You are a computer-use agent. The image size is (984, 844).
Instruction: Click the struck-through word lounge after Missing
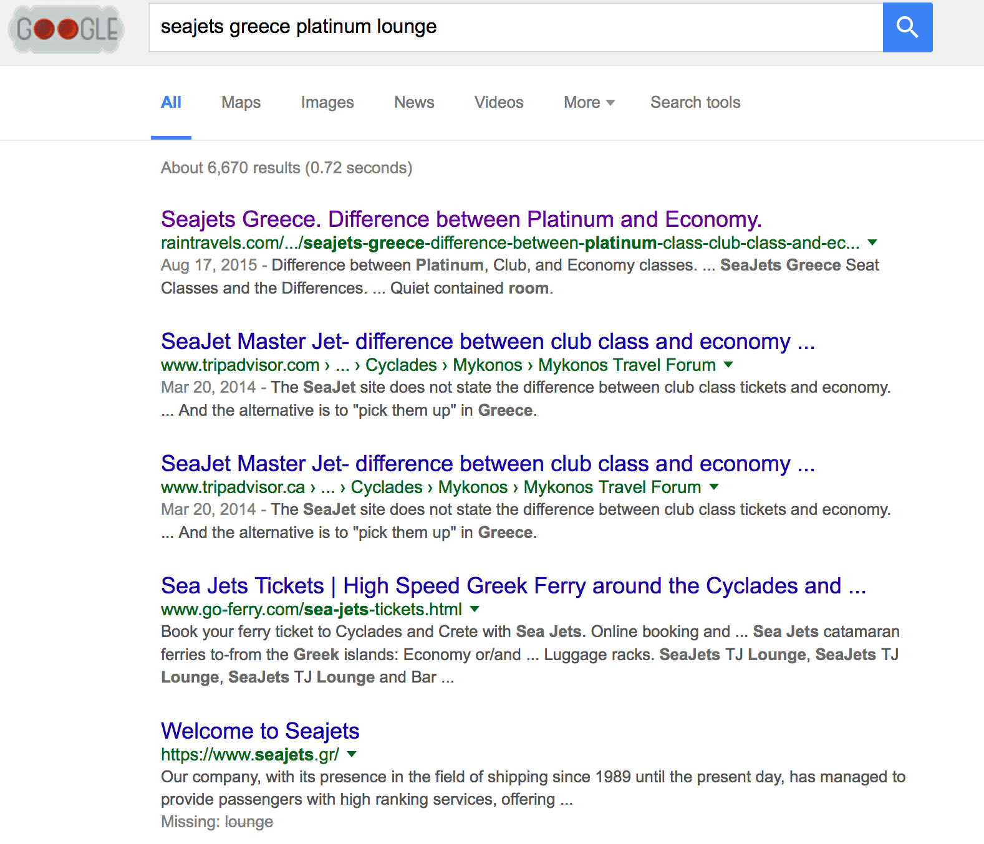(x=249, y=822)
